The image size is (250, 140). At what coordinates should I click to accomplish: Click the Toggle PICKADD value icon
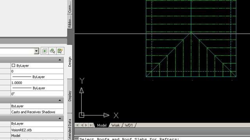pos(45,51)
